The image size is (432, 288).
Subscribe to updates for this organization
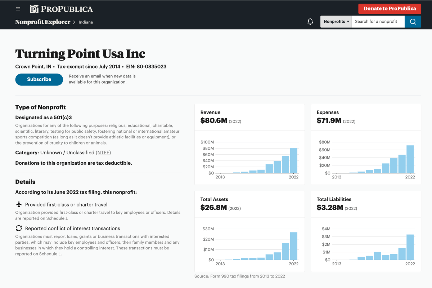39,79
